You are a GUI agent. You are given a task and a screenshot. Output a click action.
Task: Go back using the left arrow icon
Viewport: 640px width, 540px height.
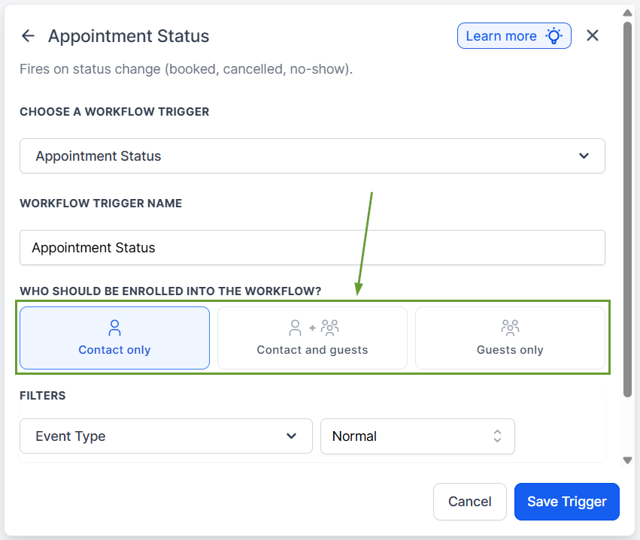pos(28,36)
